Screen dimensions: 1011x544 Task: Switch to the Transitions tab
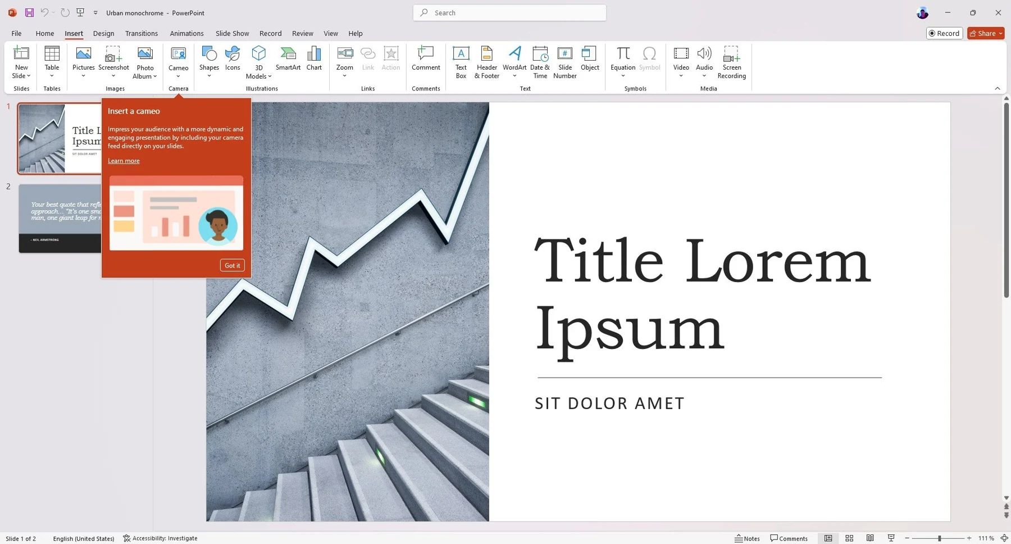142,33
